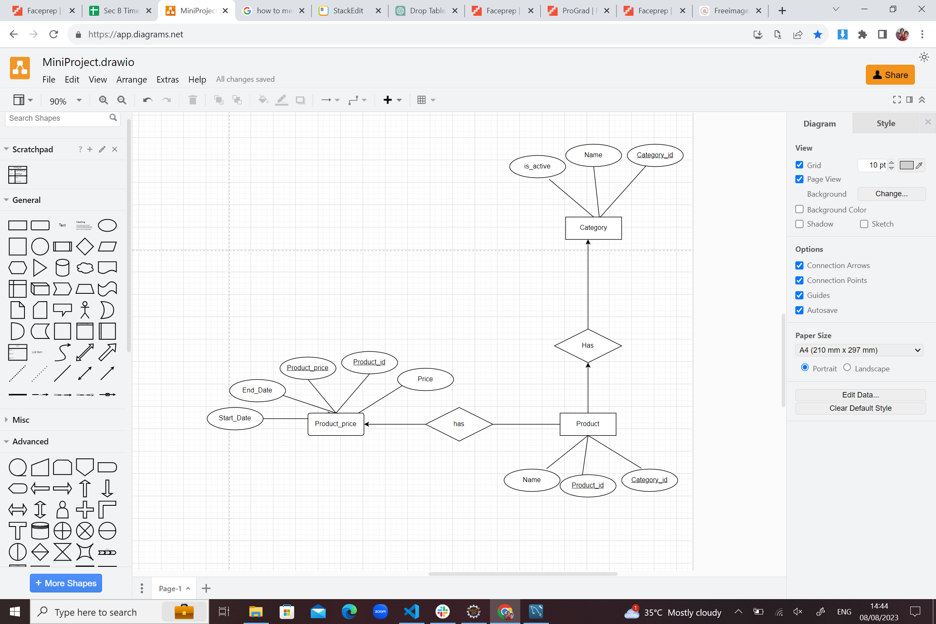Screen dimensions: 936x624
Task: Open the Arrange menu
Action: (x=132, y=80)
